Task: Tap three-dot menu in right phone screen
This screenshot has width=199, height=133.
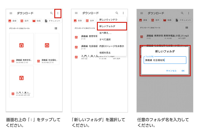Action: (188, 13)
